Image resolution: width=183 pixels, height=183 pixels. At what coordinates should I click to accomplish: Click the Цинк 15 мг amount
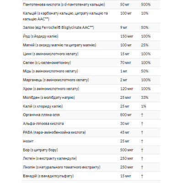tap(124, 54)
